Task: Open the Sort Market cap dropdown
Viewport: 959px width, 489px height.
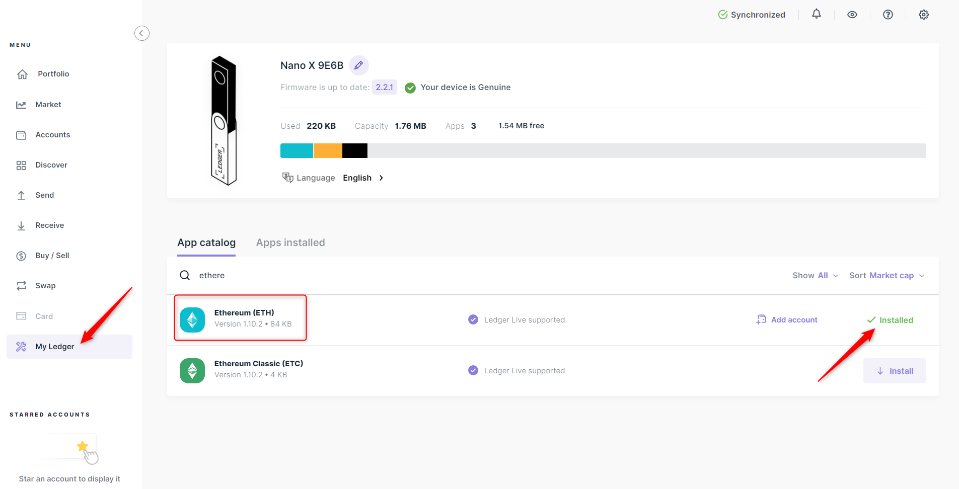Action: (887, 276)
